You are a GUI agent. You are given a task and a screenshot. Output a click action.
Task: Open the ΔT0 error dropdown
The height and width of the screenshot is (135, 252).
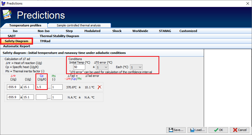pos(102,67)
